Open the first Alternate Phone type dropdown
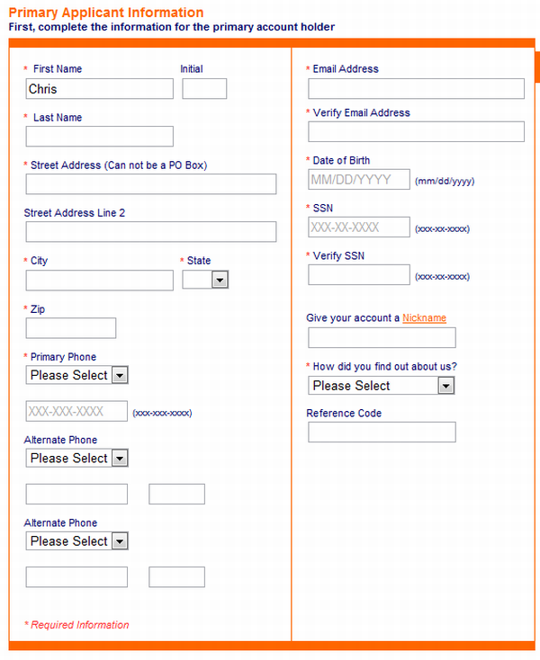Viewport: 540px width, 660px height. pyautogui.click(x=76, y=458)
